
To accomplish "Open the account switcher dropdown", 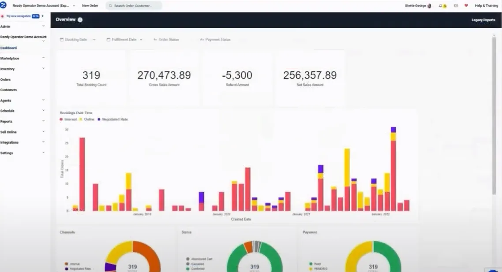I will (44, 6).
